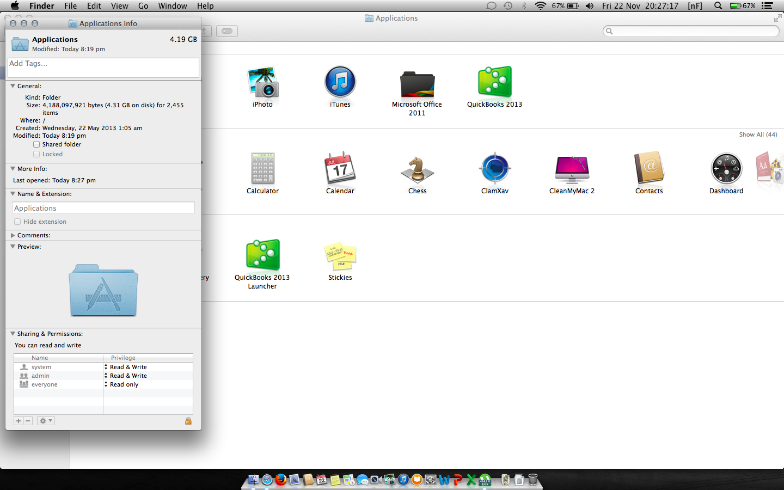Enable the Shared folder checkbox

(36, 144)
